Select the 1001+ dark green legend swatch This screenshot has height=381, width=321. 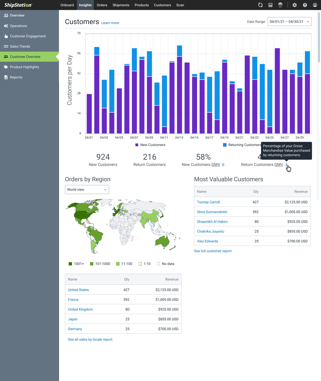pyautogui.click(x=70, y=264)
